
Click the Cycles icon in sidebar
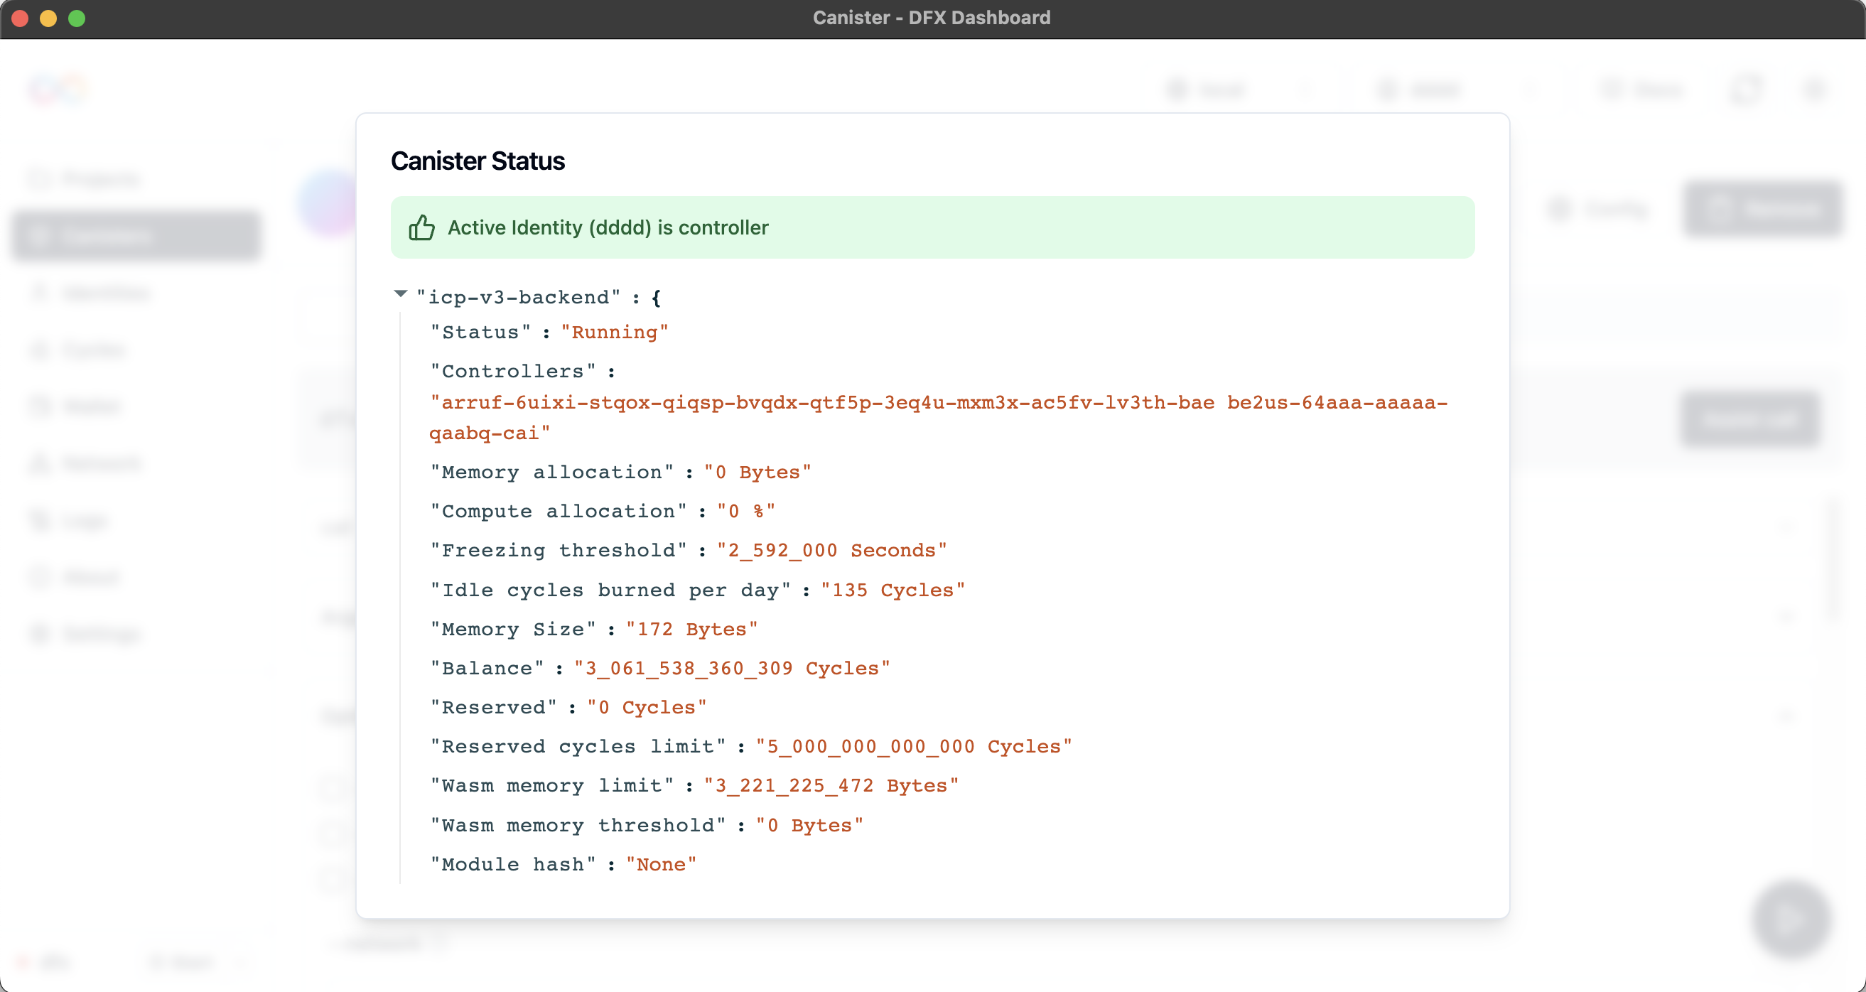(x=40, y=350)
